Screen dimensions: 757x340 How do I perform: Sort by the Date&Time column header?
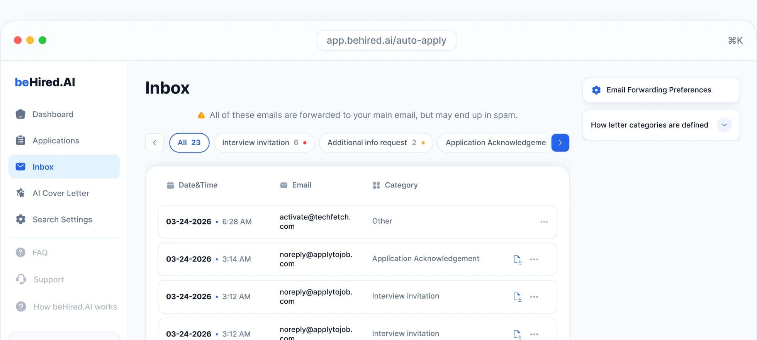(x=192, y=185)
